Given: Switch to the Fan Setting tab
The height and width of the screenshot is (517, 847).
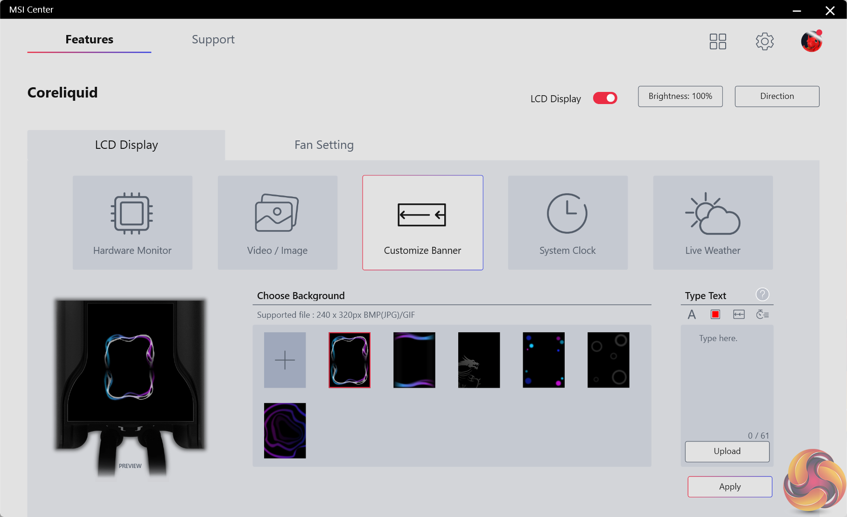Looking at the screenshot, I should (324, 145).
